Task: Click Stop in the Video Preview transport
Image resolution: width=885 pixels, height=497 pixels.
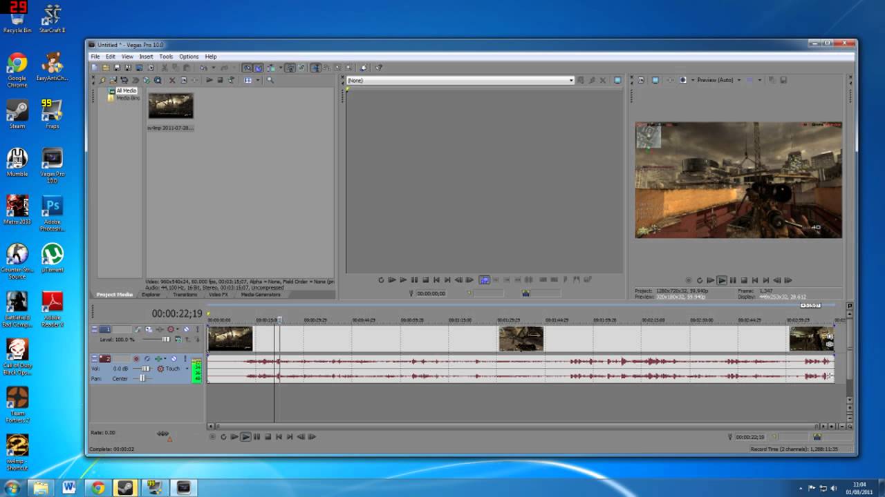Action: point(744,280)
